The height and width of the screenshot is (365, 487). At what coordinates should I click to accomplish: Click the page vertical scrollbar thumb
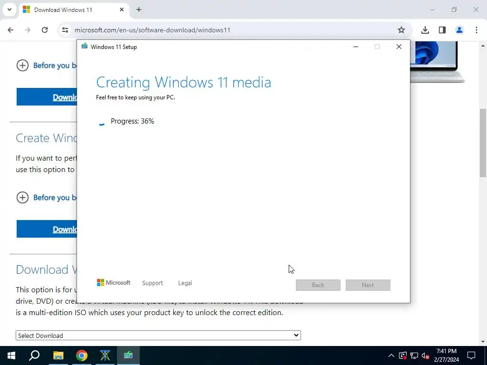click(x=483, y=143)
